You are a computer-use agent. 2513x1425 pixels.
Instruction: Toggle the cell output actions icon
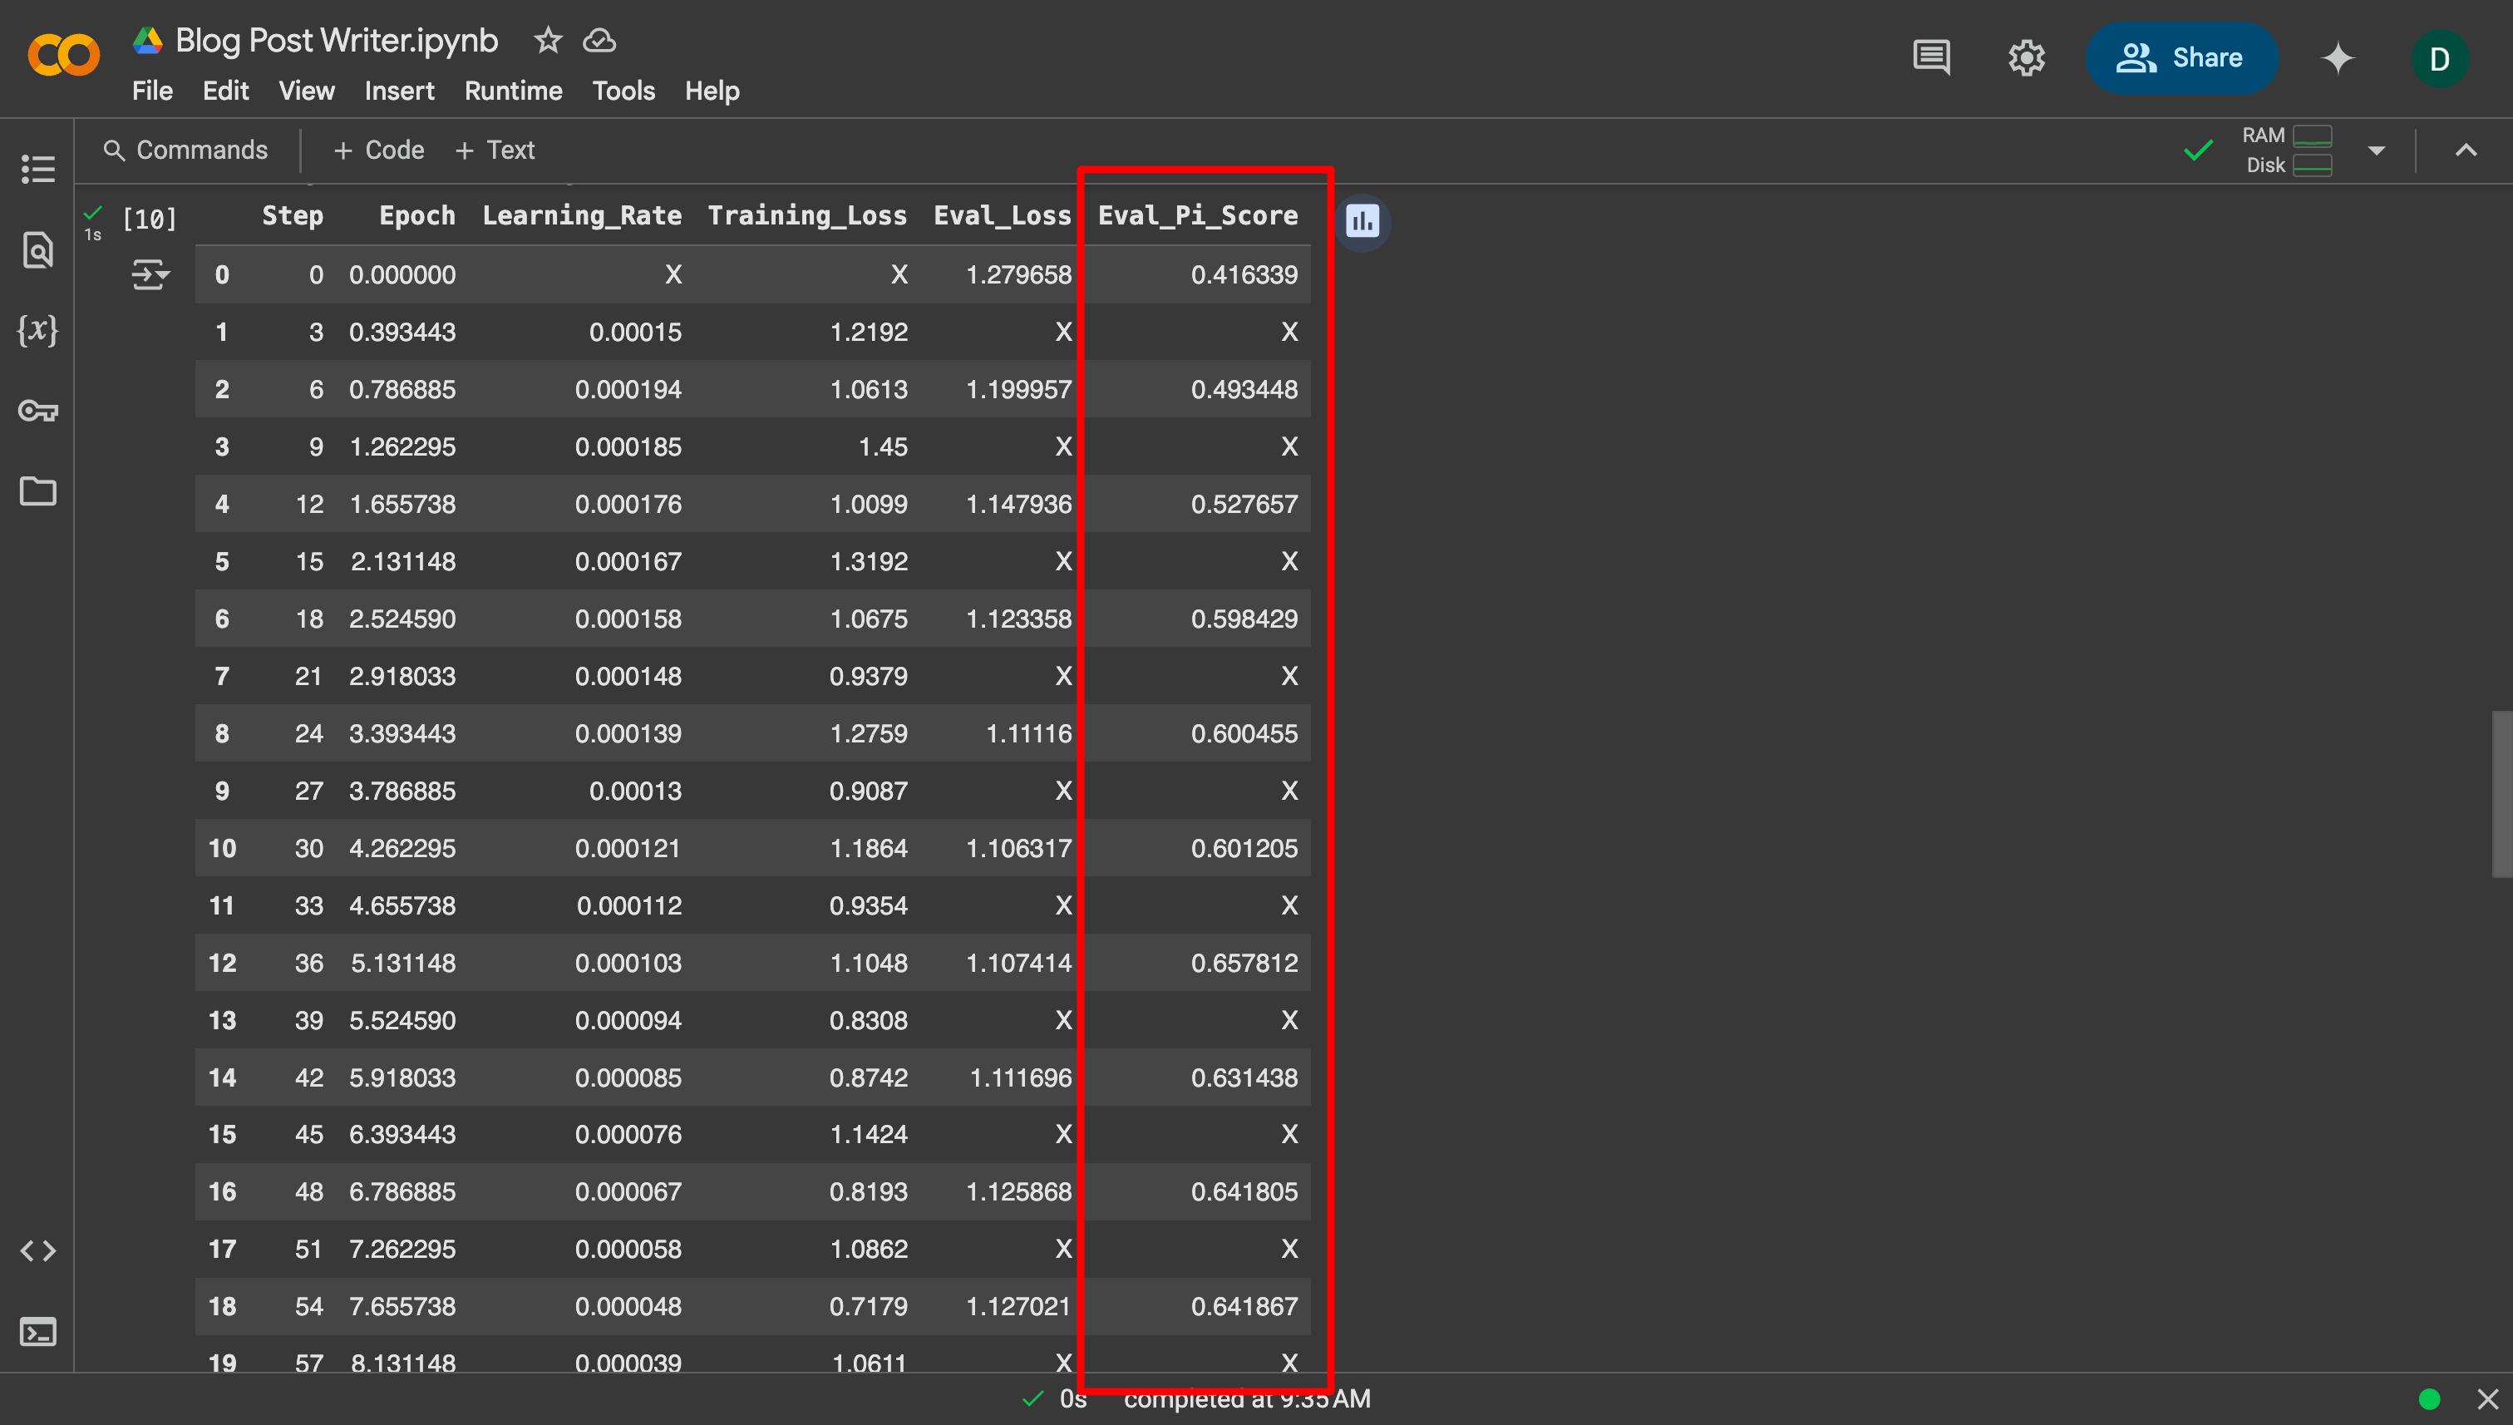150,274
